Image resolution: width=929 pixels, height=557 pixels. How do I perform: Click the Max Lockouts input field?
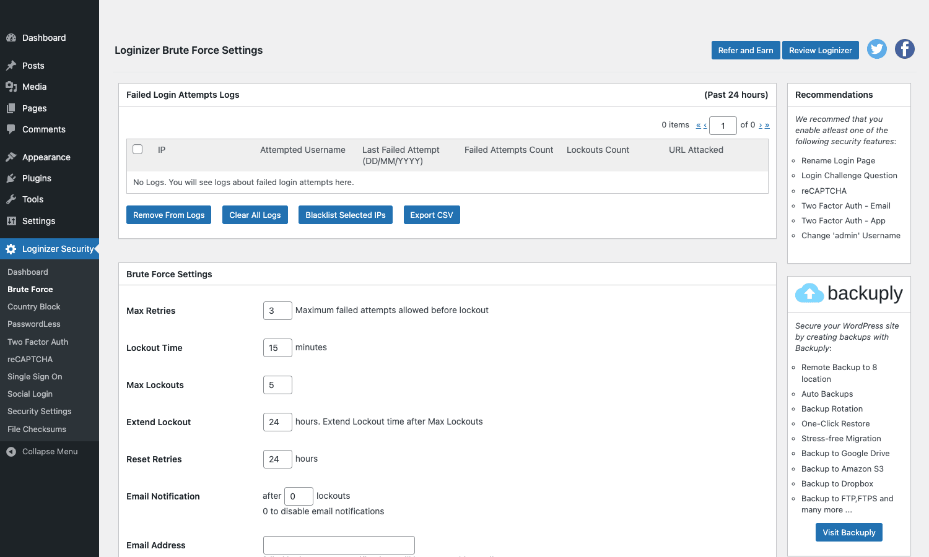click(277, 385)
